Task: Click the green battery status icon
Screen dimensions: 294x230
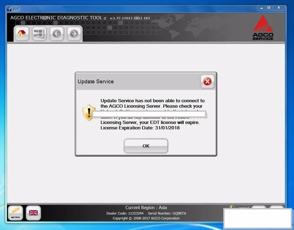Action: (x=232, y=207)
